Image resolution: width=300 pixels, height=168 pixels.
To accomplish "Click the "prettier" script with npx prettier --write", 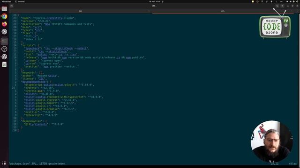I will click(x=52, y=67).
